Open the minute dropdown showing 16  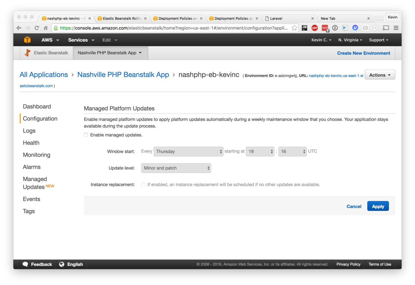point(292,151)
